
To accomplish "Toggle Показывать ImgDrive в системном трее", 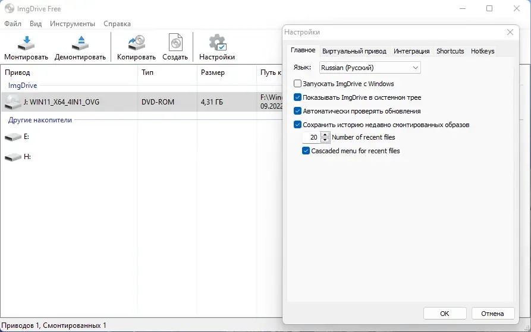I will click(x=297, y=97).
